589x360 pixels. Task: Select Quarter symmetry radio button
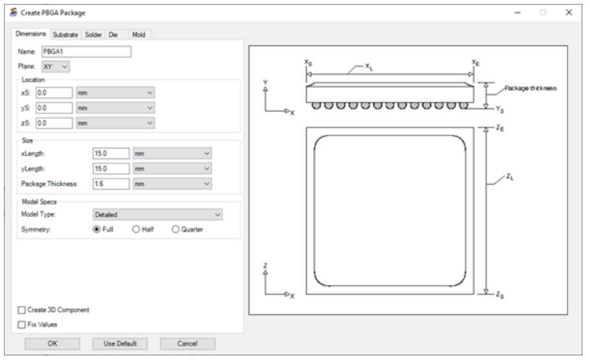pos(176,229)
